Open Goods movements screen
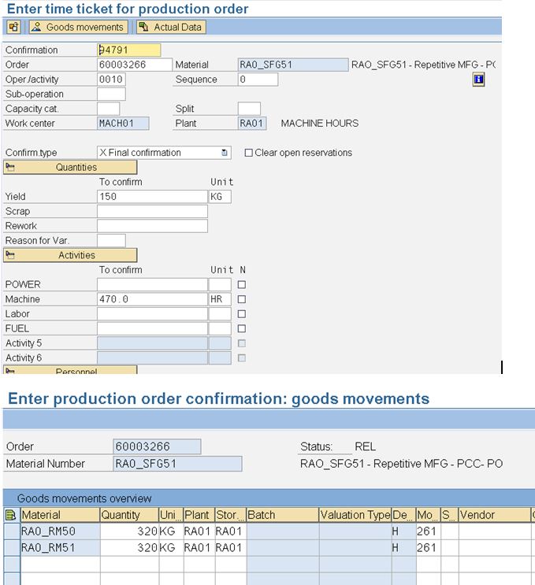The image size is (535, 585). 79,27
